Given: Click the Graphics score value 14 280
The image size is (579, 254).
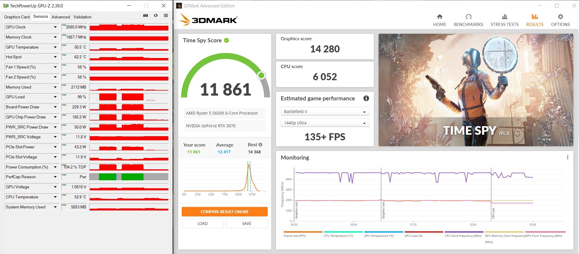Looking at the screenshot, I should (325, 49).
